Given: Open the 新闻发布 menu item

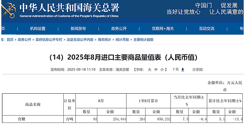Looking at the screenshot, I should click(x=78, y=29).
